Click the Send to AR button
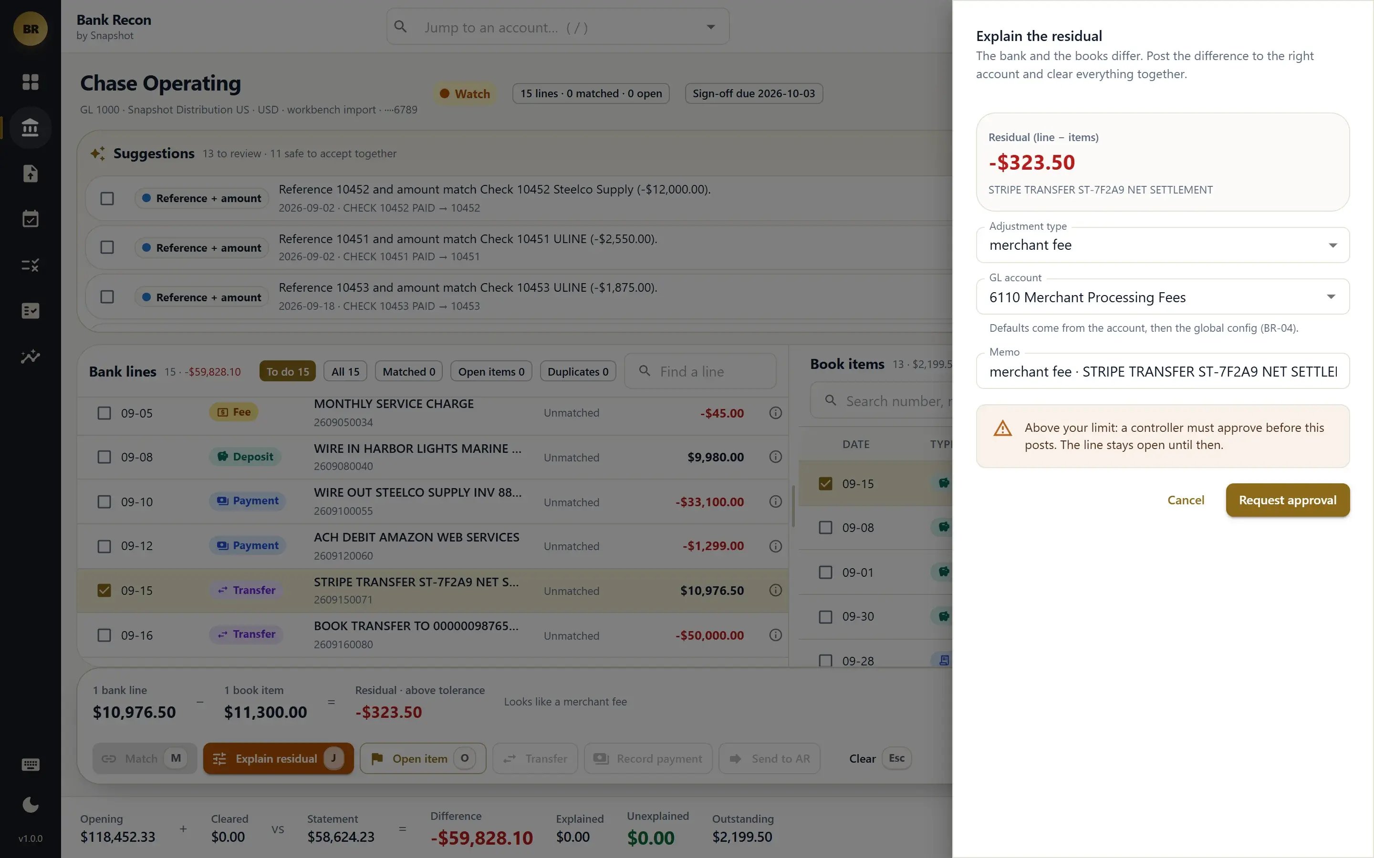This screenshot has width=1374, height=858. [770, 758]
